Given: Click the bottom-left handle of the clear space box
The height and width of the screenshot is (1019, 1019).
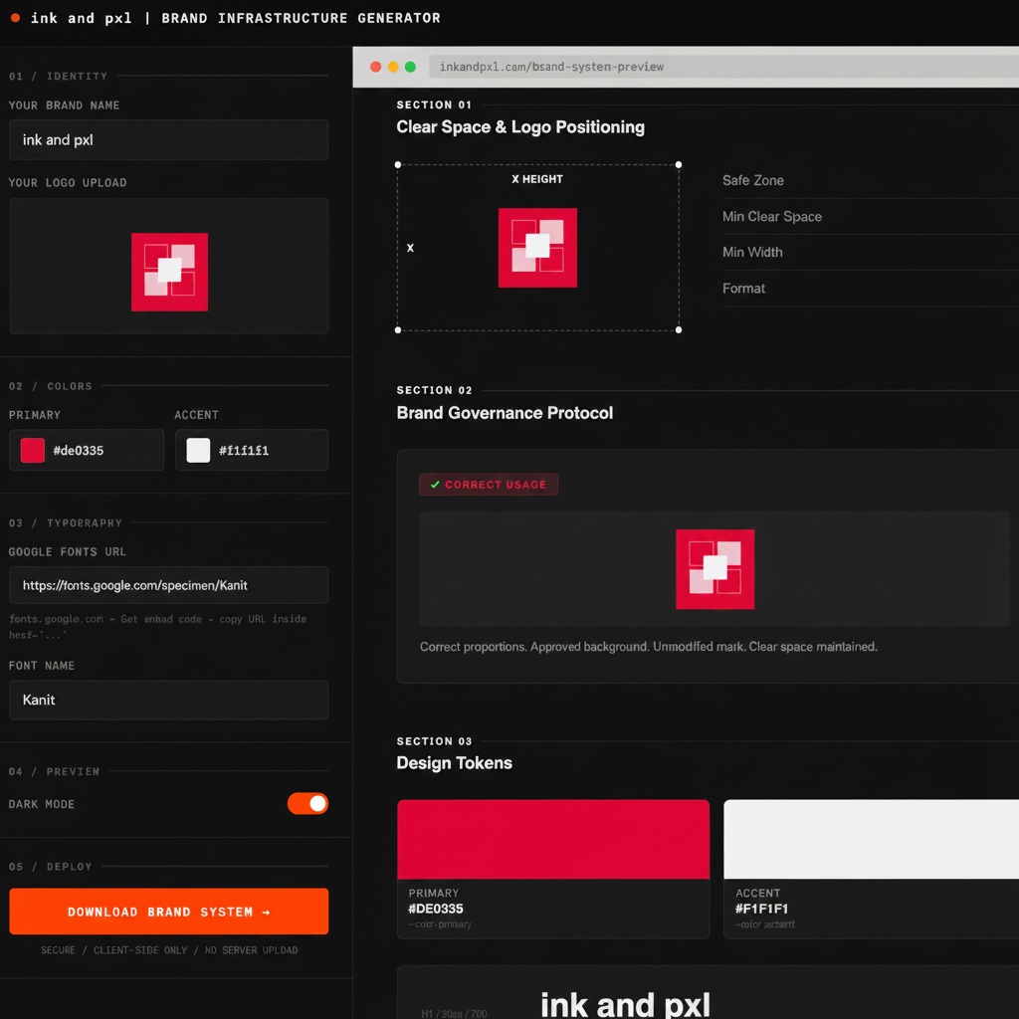Looking at the screenshot, I should click(x=398, y=330).
